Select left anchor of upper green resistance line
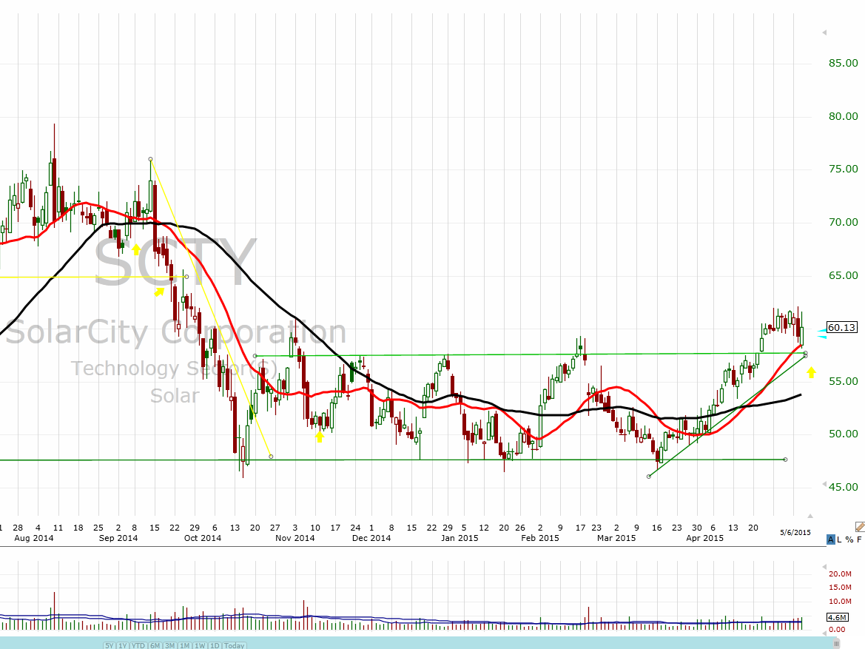Screen dimensions: 865x649 point(255,356)
